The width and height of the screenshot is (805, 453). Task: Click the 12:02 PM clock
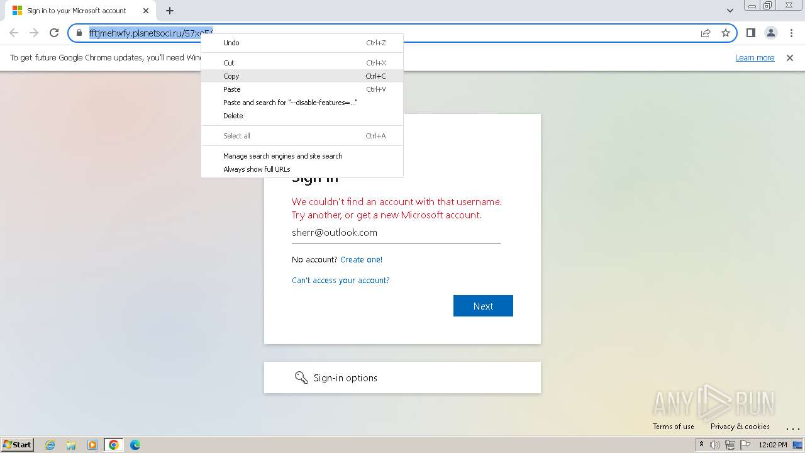point(773,445)
